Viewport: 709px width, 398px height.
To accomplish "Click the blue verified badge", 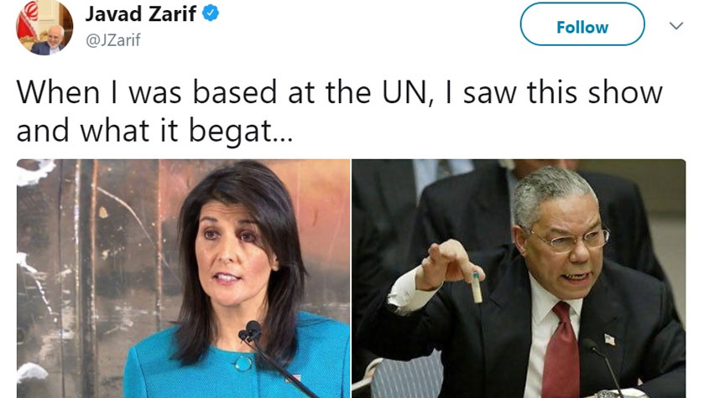I will [211, 13].
